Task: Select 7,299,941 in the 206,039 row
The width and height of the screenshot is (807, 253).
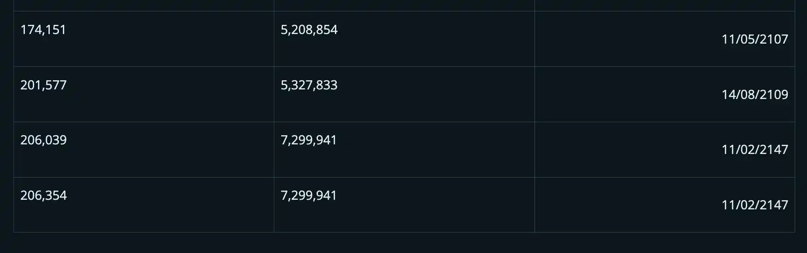Action: [308, 140]
